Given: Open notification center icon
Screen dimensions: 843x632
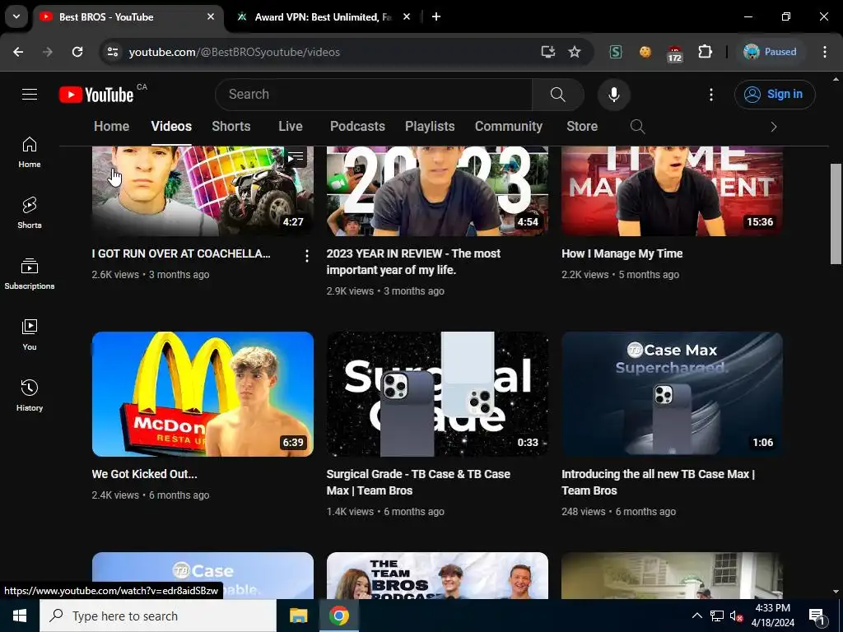Looking at the screenshot, I should click(817, 616).
